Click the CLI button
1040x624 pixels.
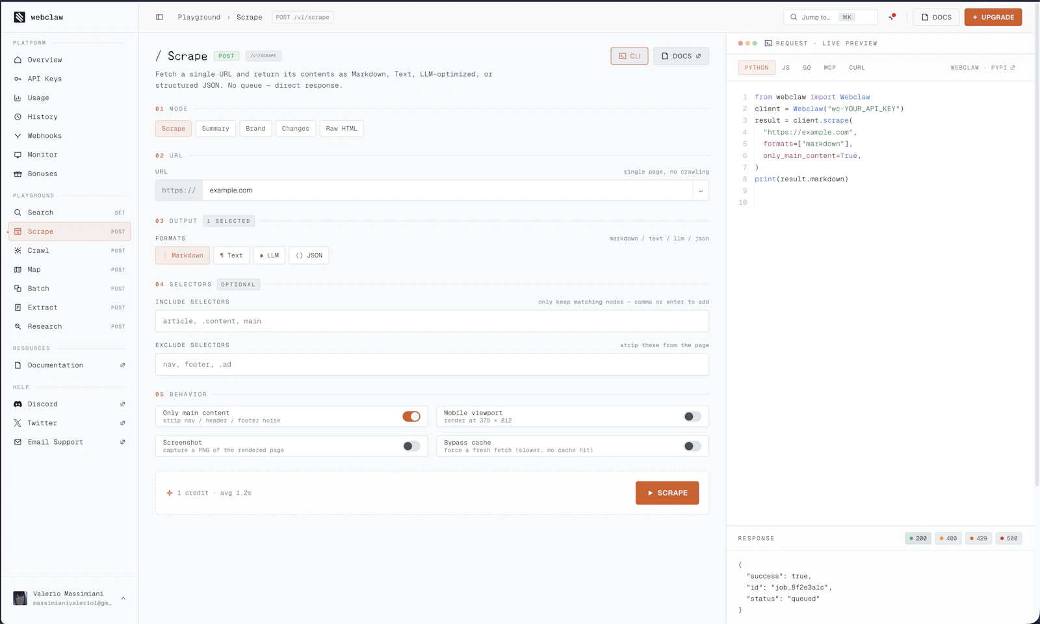[x=629, y=56]
